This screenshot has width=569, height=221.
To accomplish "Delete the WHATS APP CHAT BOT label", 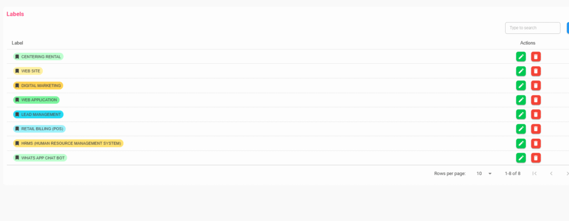I will point(536,158).
